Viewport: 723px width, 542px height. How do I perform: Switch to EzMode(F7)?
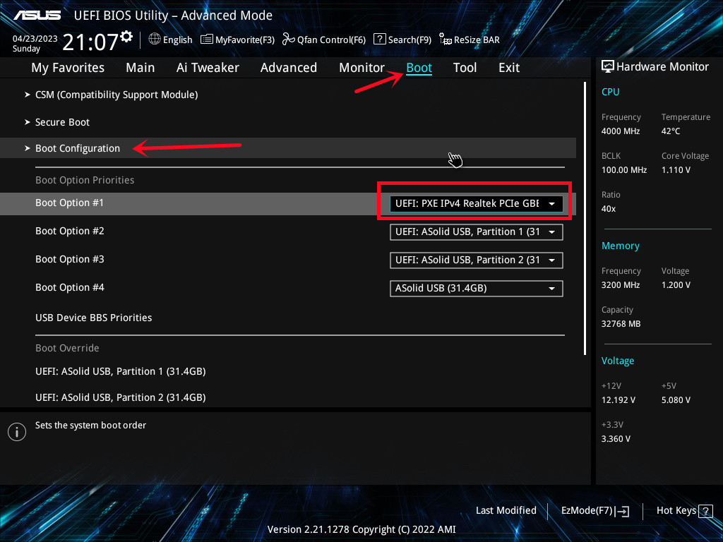coord(594,511)
